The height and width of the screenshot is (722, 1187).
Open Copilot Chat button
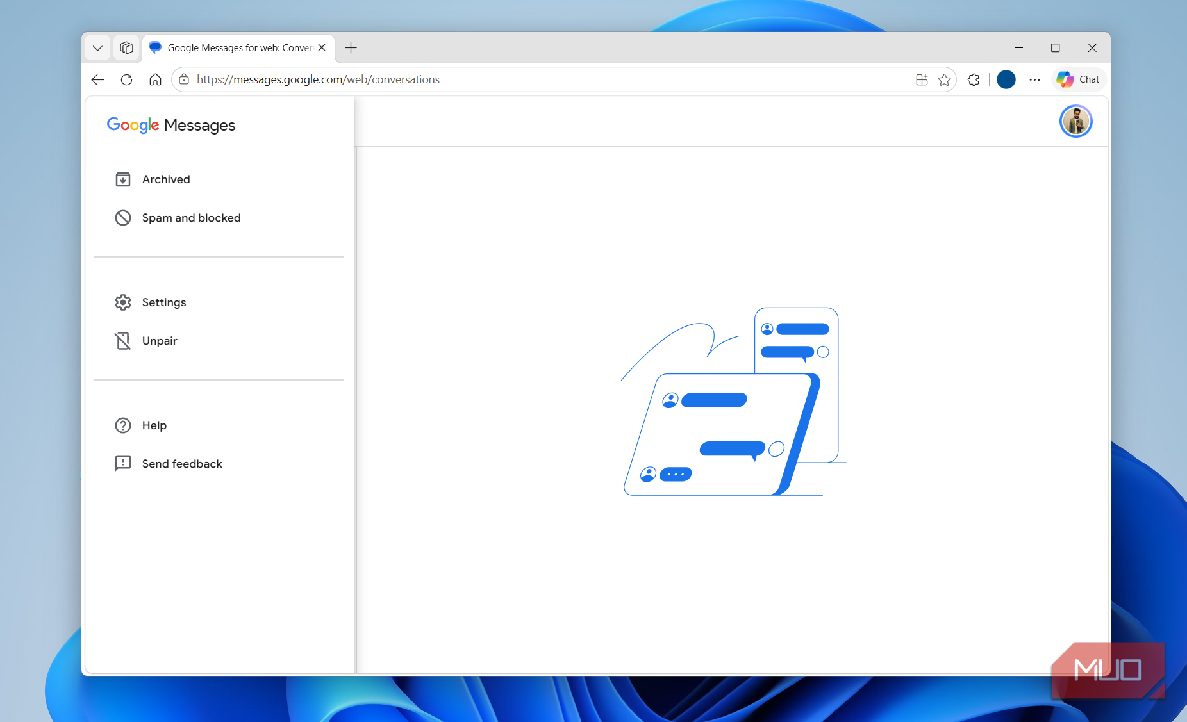(1079, 79)
